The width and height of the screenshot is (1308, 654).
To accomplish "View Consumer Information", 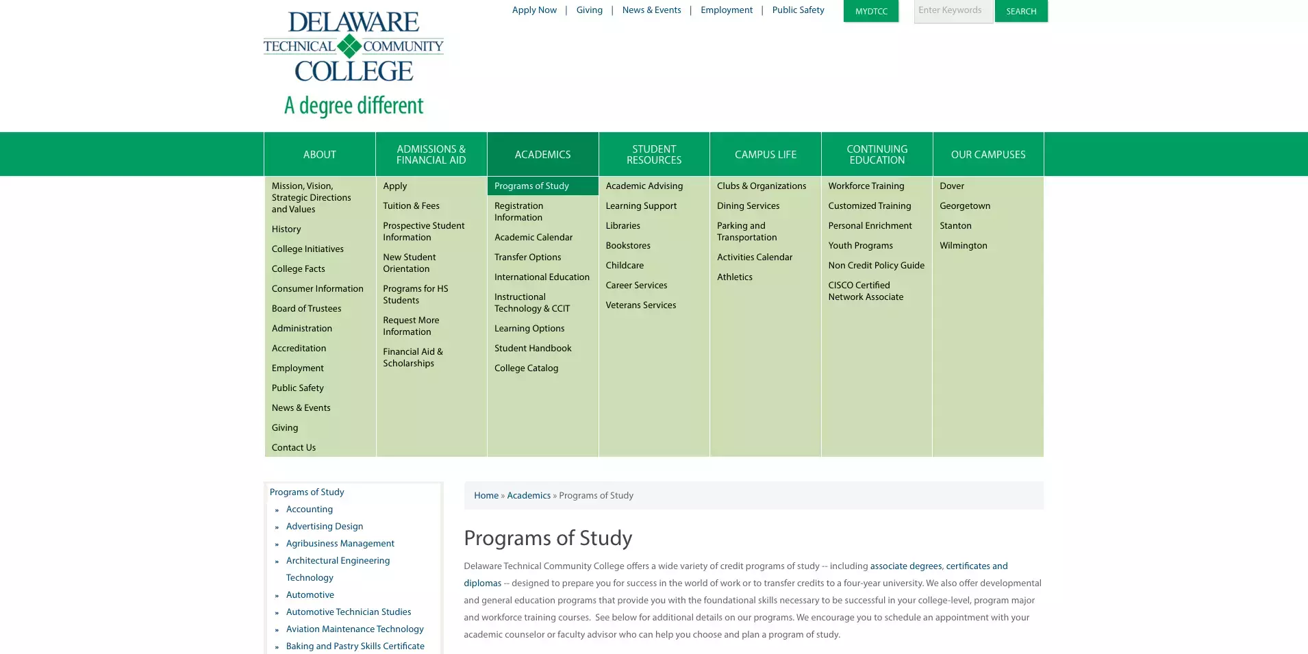I will tap(317, 288).
